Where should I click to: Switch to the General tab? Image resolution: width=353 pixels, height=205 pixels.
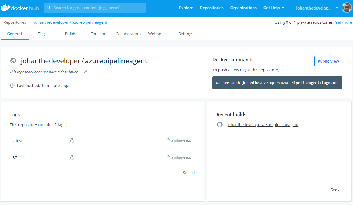pyautogui.click(x=14, y=34)
